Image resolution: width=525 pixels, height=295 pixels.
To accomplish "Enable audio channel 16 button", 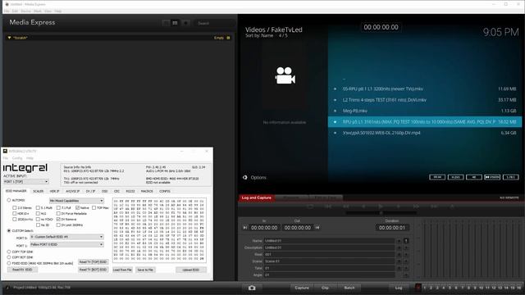I will click(x=518, y=288).
